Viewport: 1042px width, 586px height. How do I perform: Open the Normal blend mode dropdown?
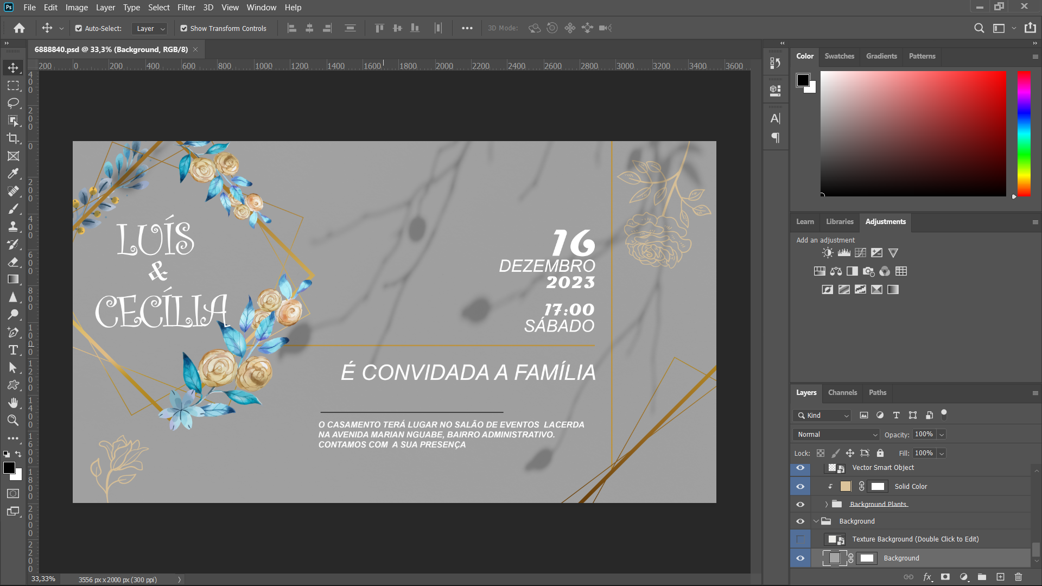pos(836,435)
